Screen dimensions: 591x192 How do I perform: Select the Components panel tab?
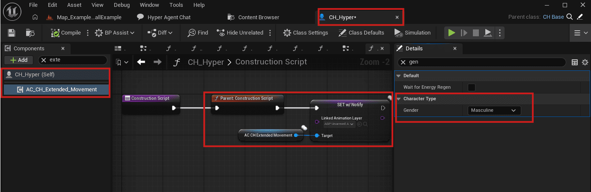(29, 49)
